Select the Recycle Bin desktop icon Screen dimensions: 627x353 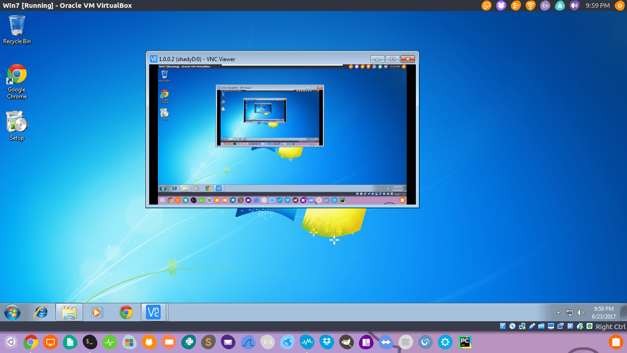point(17,28)
